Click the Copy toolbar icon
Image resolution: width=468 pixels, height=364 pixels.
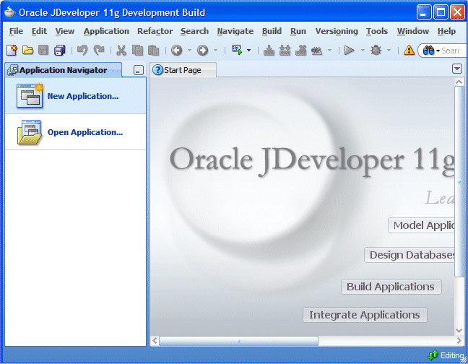pyautogui.click(x=137, y=50)
